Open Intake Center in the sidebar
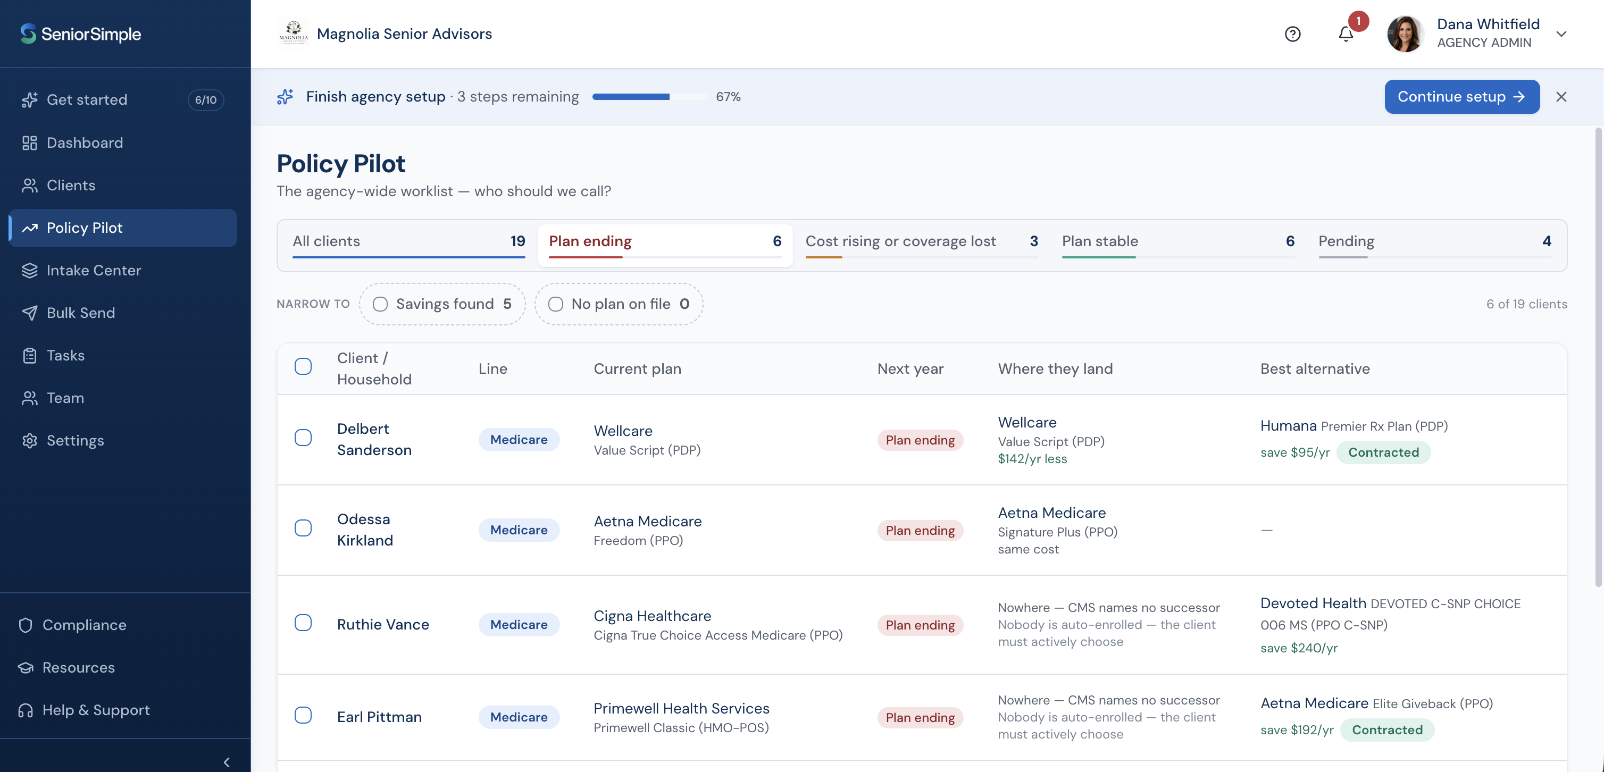1604x772 pixels. pos(123,270)
